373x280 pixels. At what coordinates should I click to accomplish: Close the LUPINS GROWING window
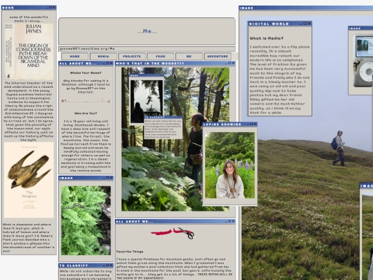(x=256, y=124)
